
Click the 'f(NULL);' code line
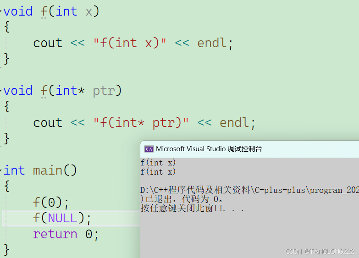(62, 218)
